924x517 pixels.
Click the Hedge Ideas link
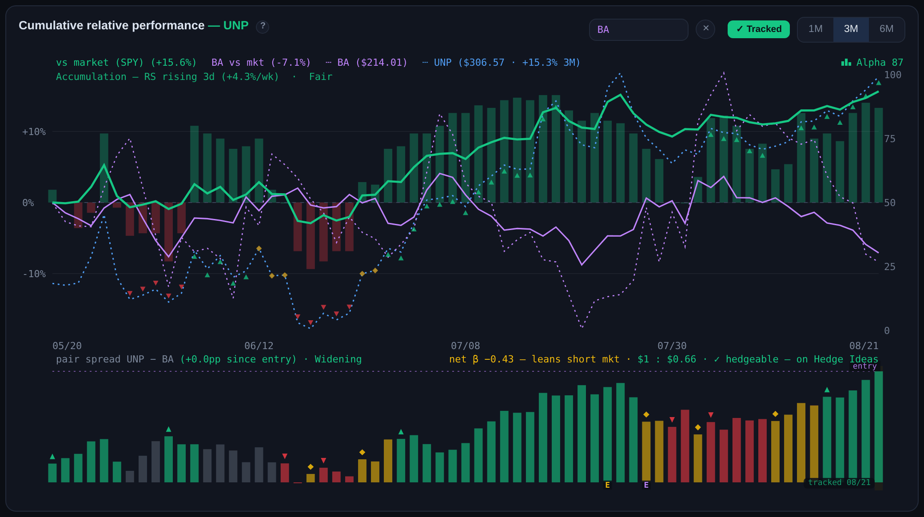pos(847,359)
